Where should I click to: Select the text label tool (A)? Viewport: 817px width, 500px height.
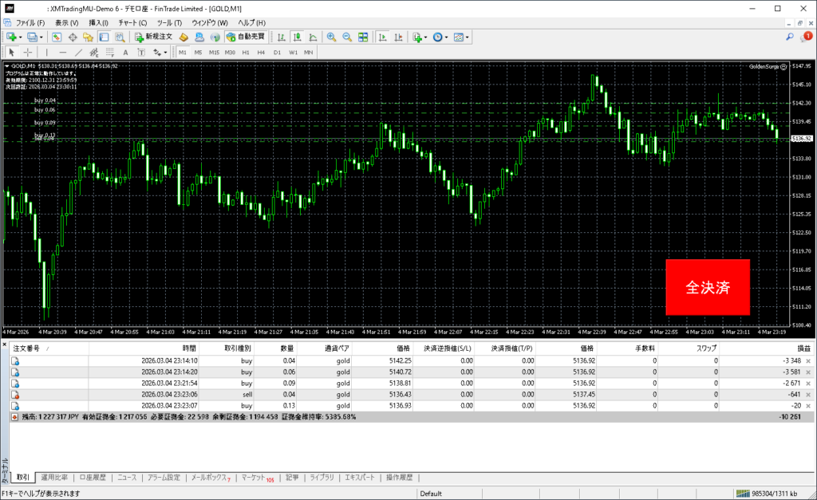click(126, 53)
